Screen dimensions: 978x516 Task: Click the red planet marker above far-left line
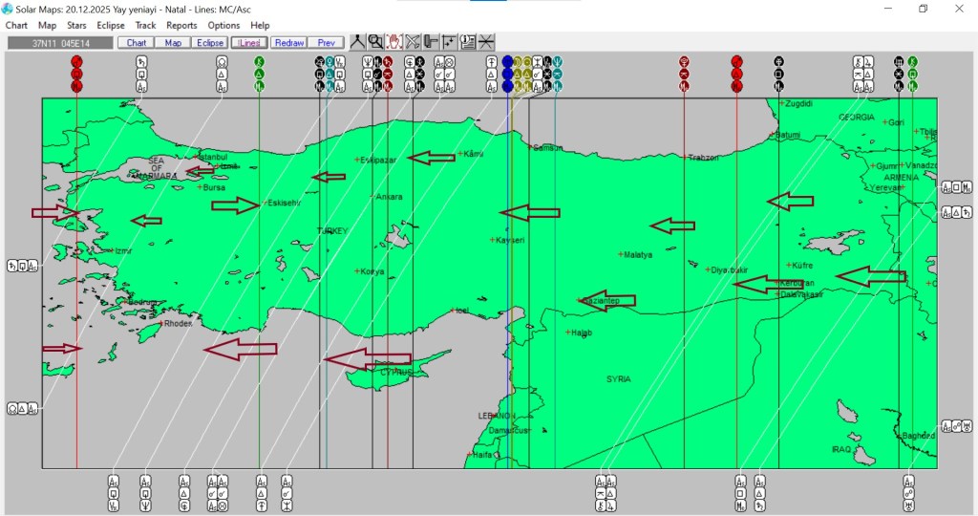click(x=77, y=74)
